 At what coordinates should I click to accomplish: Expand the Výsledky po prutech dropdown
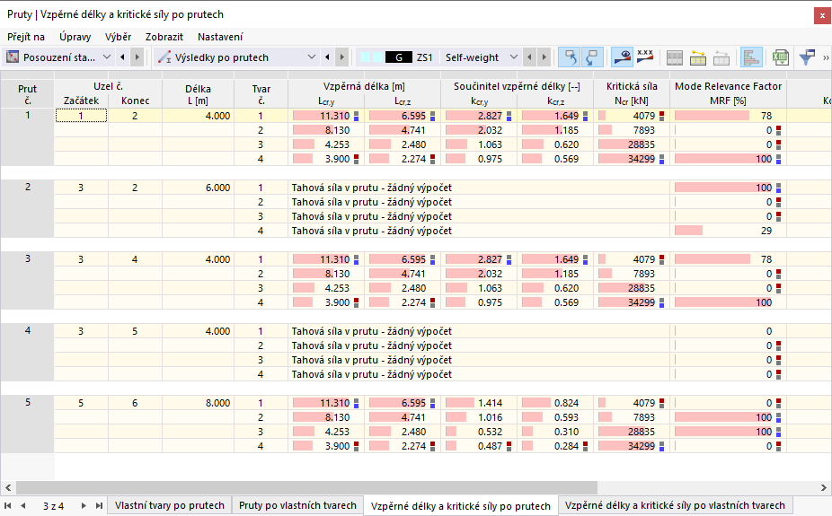[312, 57]
